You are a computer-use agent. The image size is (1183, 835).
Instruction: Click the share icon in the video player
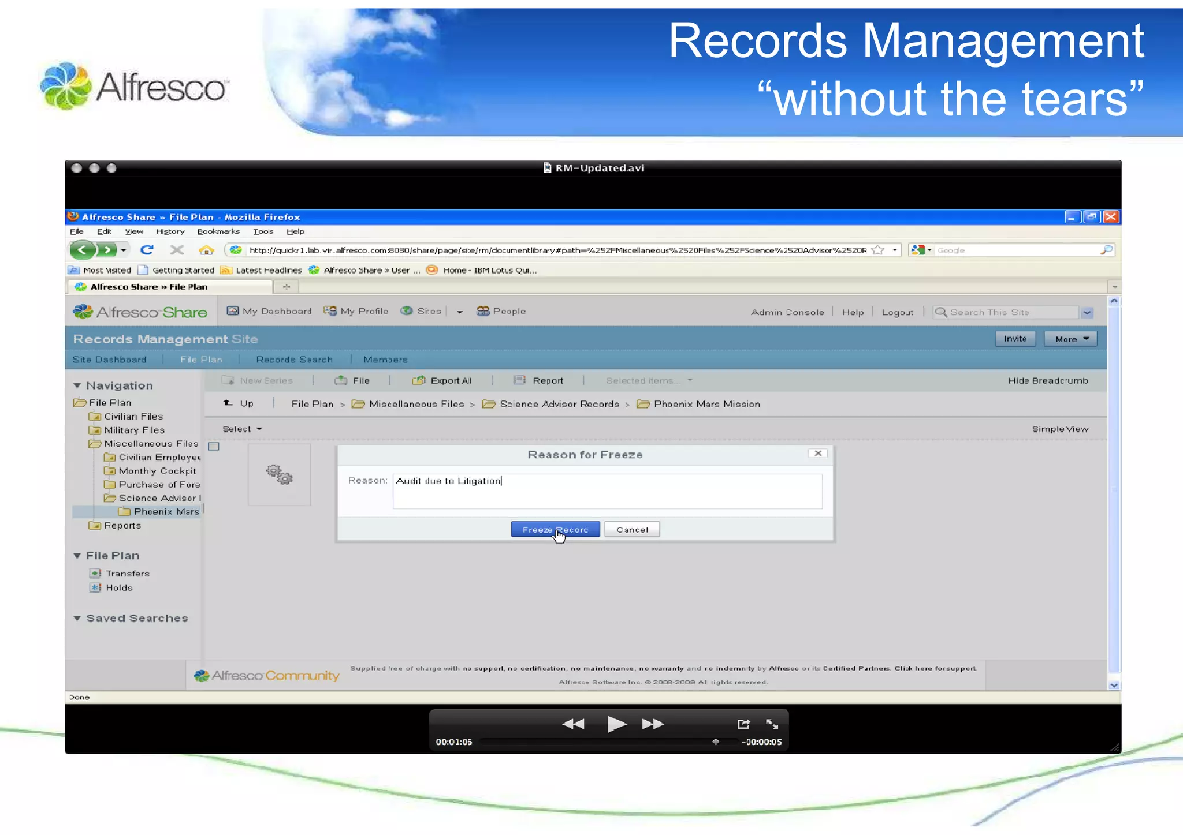(x=743, y=724)
